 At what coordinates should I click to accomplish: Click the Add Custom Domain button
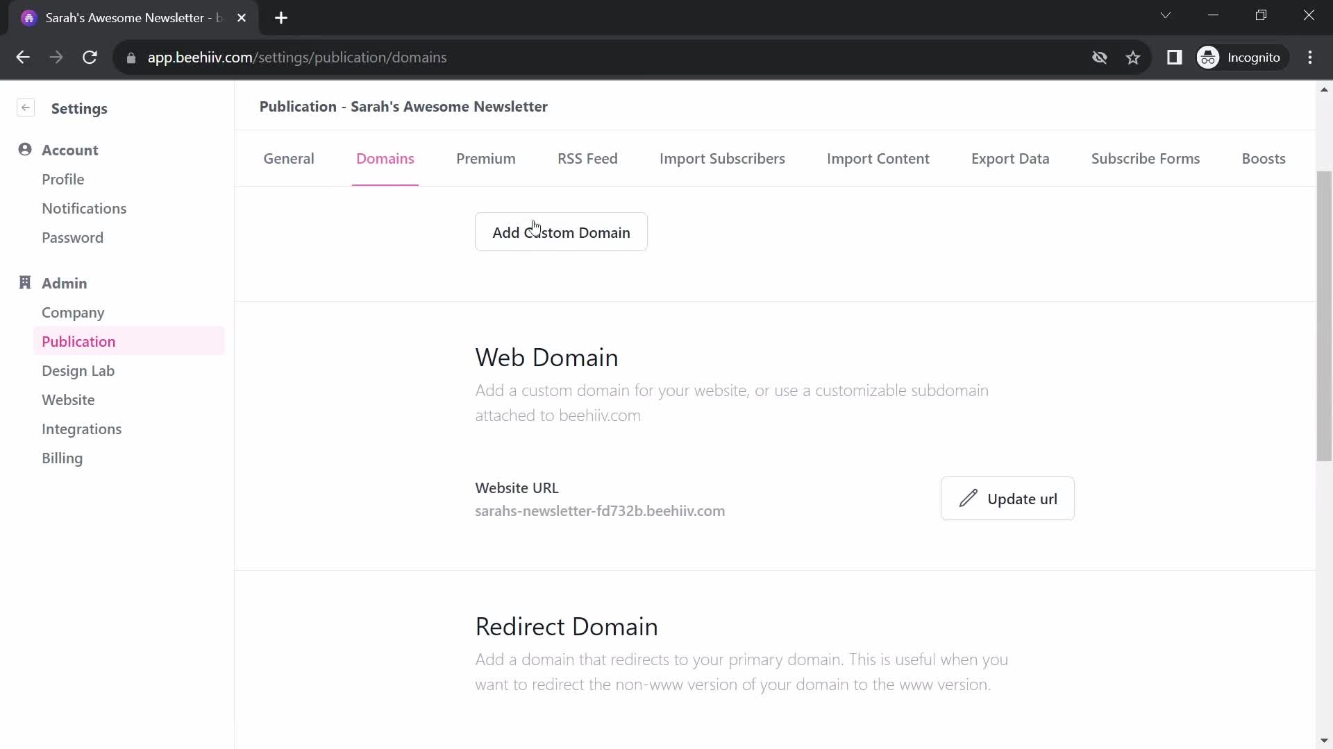click(x=561, y=232)
